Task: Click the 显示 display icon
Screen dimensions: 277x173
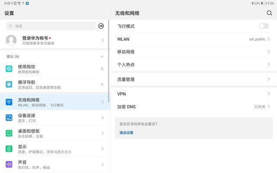Action: (9, 149)
